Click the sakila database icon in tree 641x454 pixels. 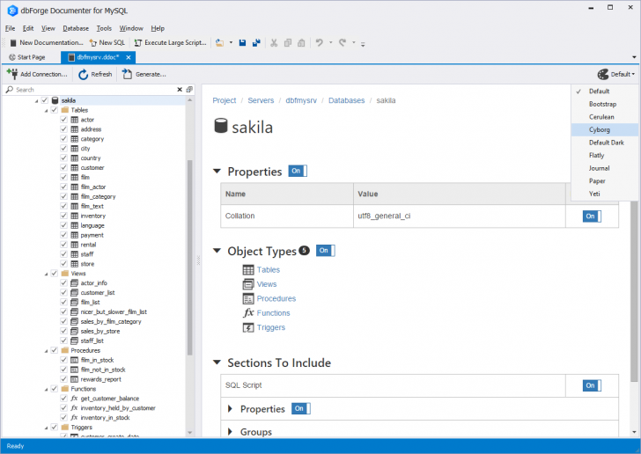tap(55, 100)
